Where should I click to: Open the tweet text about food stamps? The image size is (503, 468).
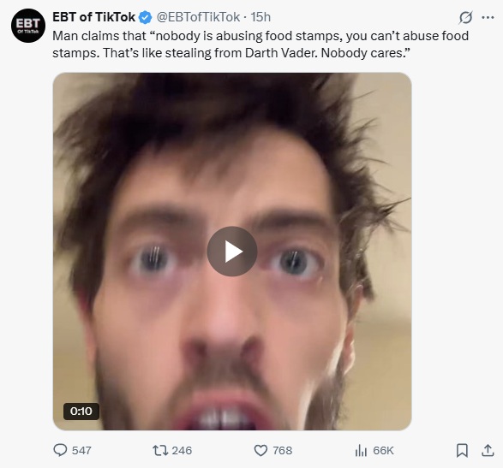pyautogui.click(x=260, y=44)
